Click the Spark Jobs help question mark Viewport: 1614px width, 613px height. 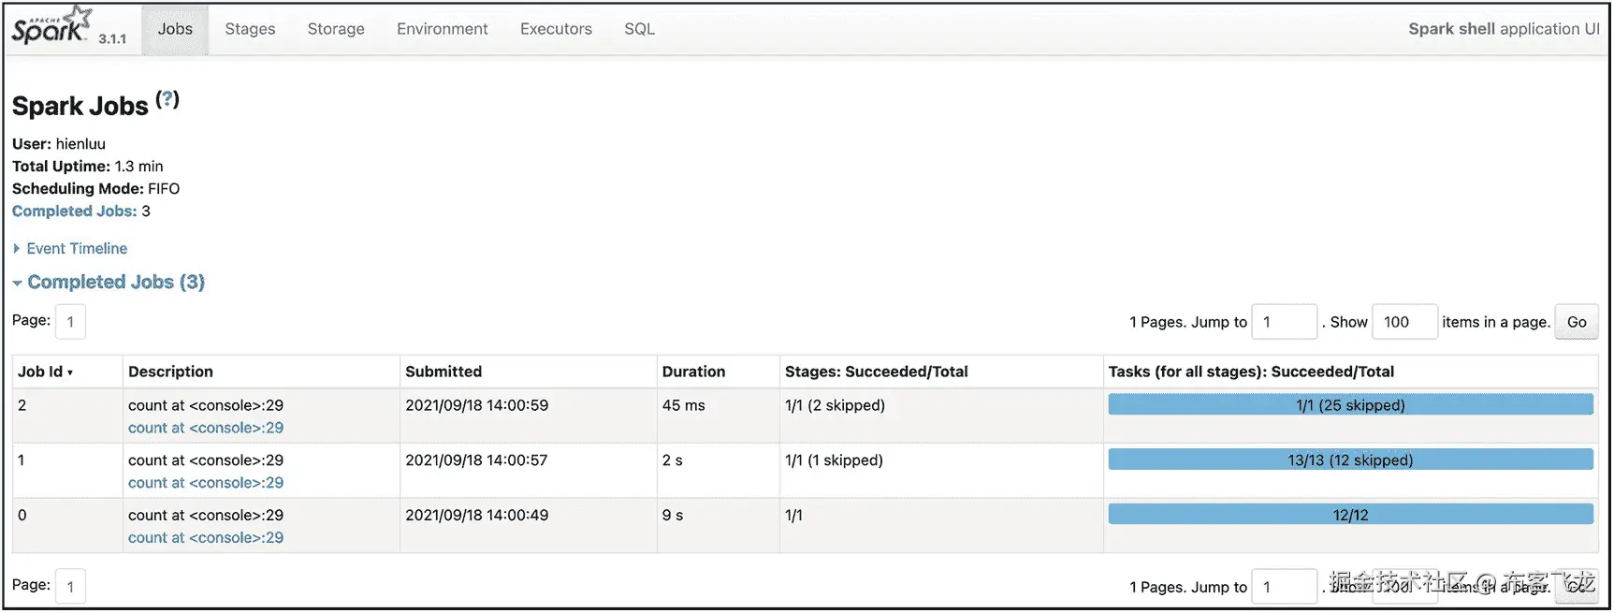pyautogui.click(x=167, y=99)
